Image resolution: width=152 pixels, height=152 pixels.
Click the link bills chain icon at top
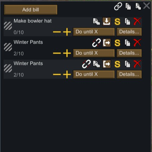click(x=118, y=6)
